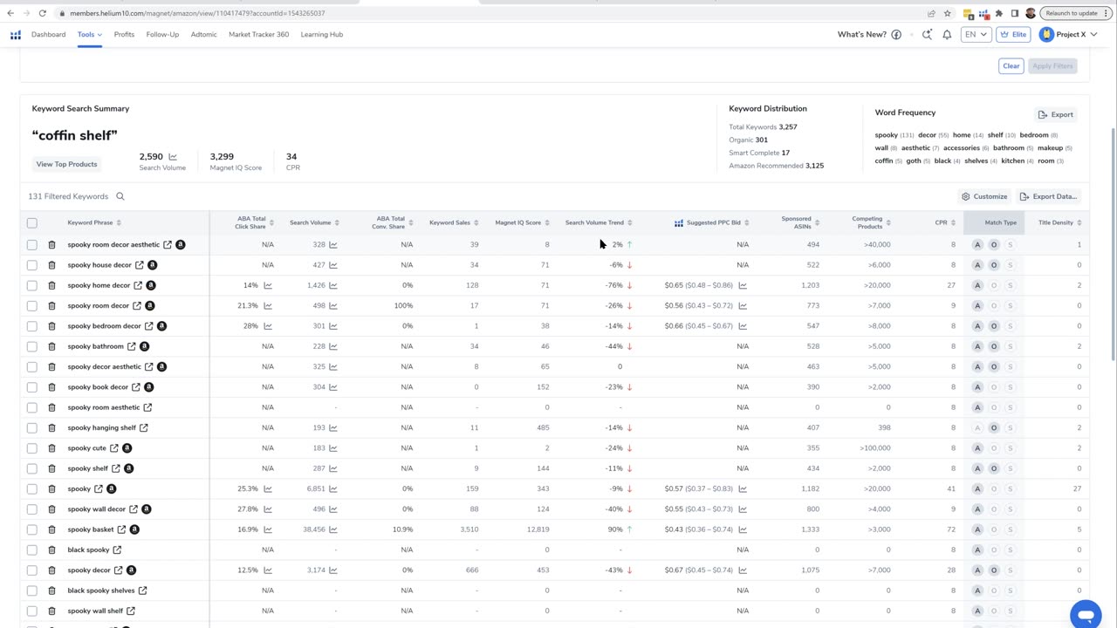Select the spooky home decor checkbox
This screenshot has height=628, width=1117.
point(32,285)
